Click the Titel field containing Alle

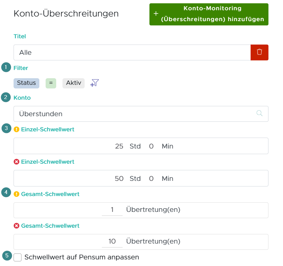132,52
